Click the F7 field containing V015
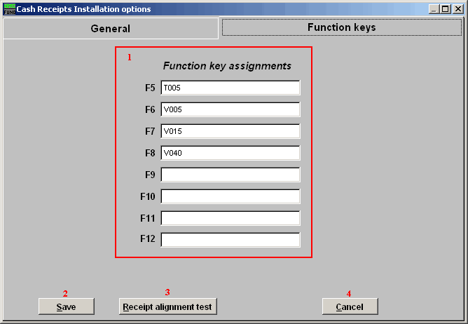Viewport: 468px width, 324px height. pos(230,131)
